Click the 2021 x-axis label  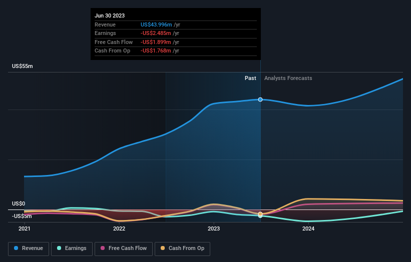[25, 229]
